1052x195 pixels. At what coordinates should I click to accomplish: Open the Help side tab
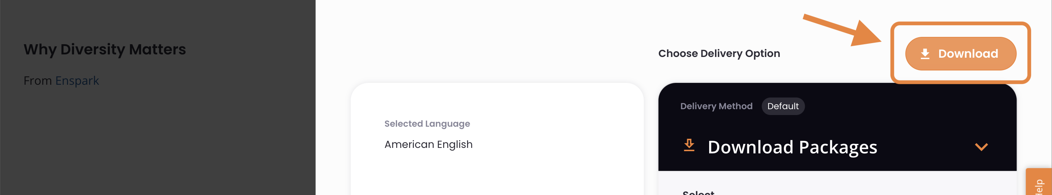pyautogui.click(x=1039, y=182)
